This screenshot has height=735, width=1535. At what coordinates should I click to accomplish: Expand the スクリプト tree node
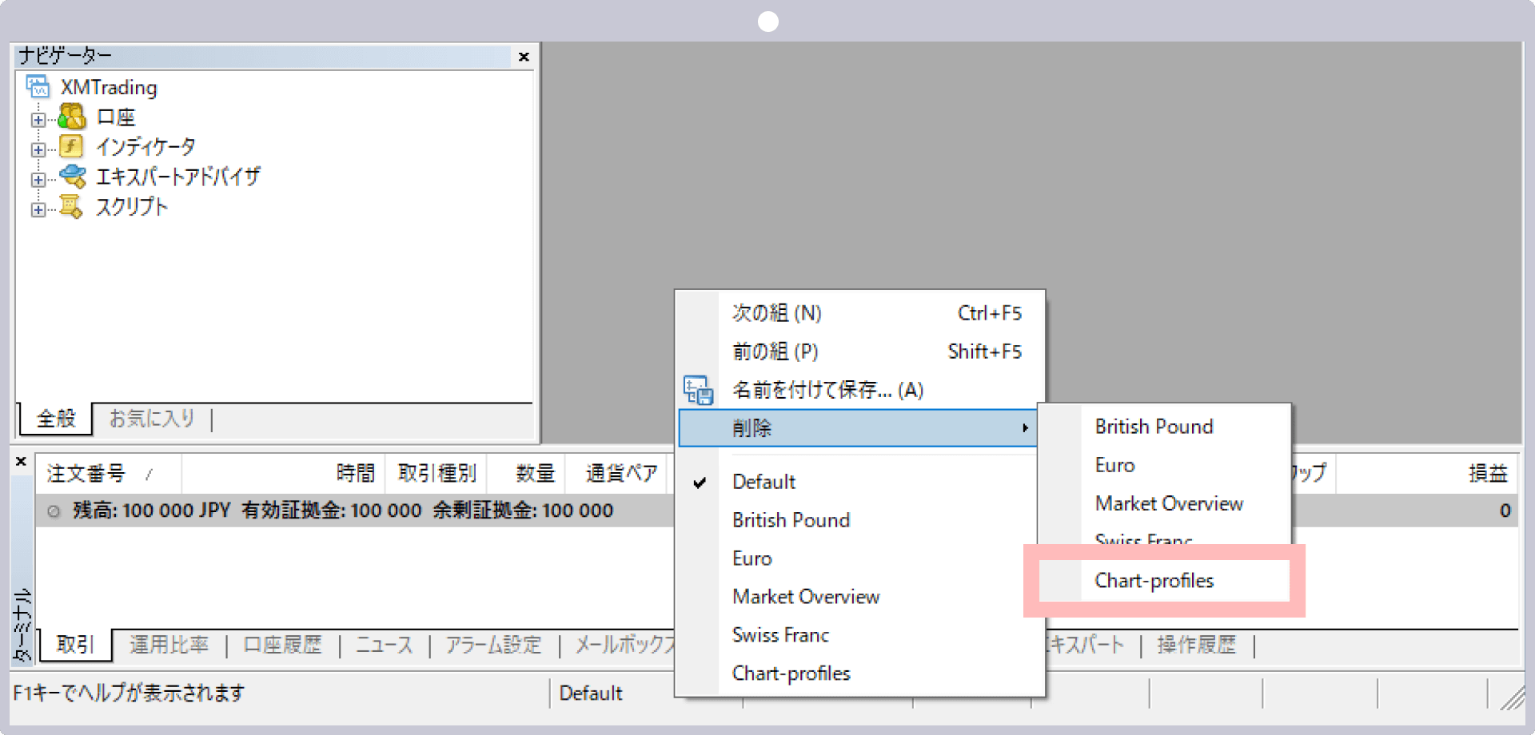38,210
